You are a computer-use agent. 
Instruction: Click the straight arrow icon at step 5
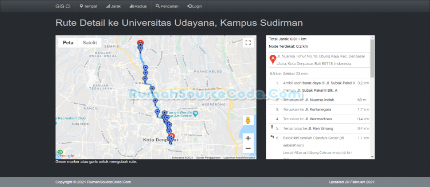pos(272,127)
